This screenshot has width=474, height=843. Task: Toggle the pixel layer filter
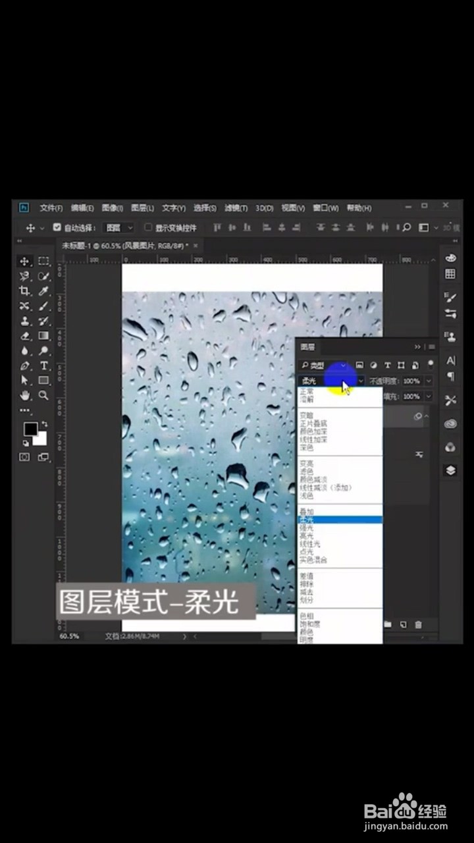click(x=359, y=365)
